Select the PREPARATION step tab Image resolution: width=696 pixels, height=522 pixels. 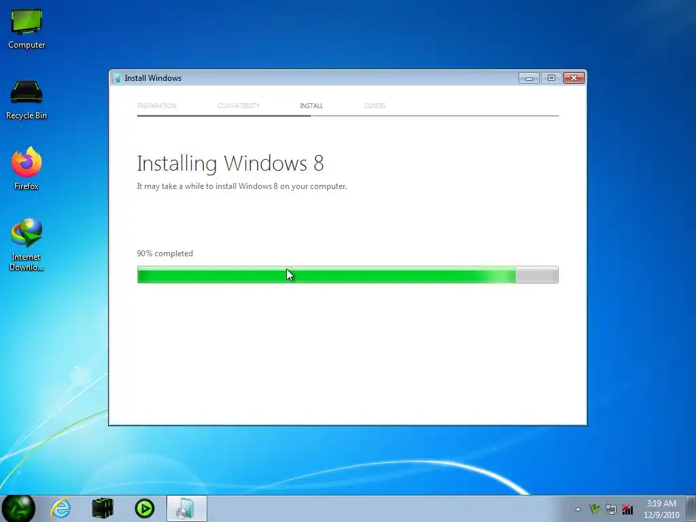coord(157,105)
